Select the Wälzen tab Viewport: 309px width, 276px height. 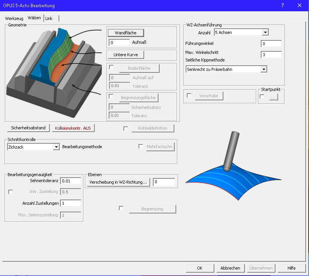[x=34, y=18]
